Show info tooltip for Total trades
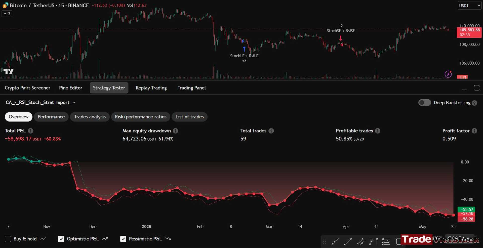The width and height of the screenshot is (483, 248). 271,131
